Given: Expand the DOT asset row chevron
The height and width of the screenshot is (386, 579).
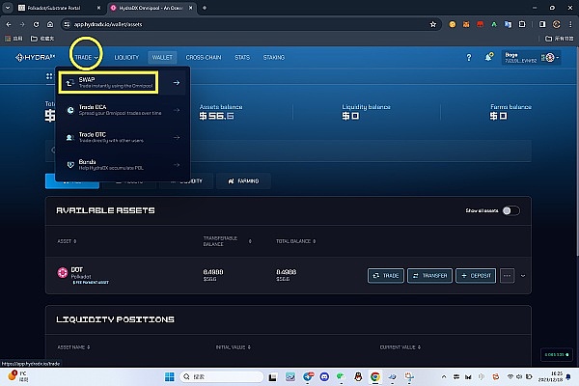Looking at the screenshot, I should click(x=524, y=276).
